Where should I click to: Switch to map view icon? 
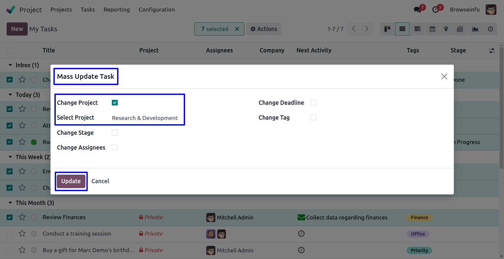click(446, 29)
